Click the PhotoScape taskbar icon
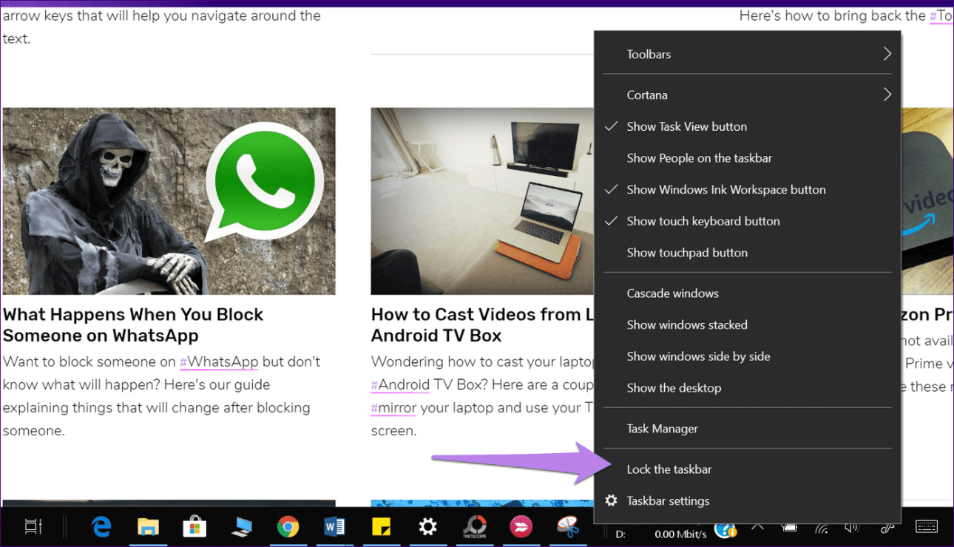Image resolution: width=954 pixels, height=547 pixels. coord(474,527)
